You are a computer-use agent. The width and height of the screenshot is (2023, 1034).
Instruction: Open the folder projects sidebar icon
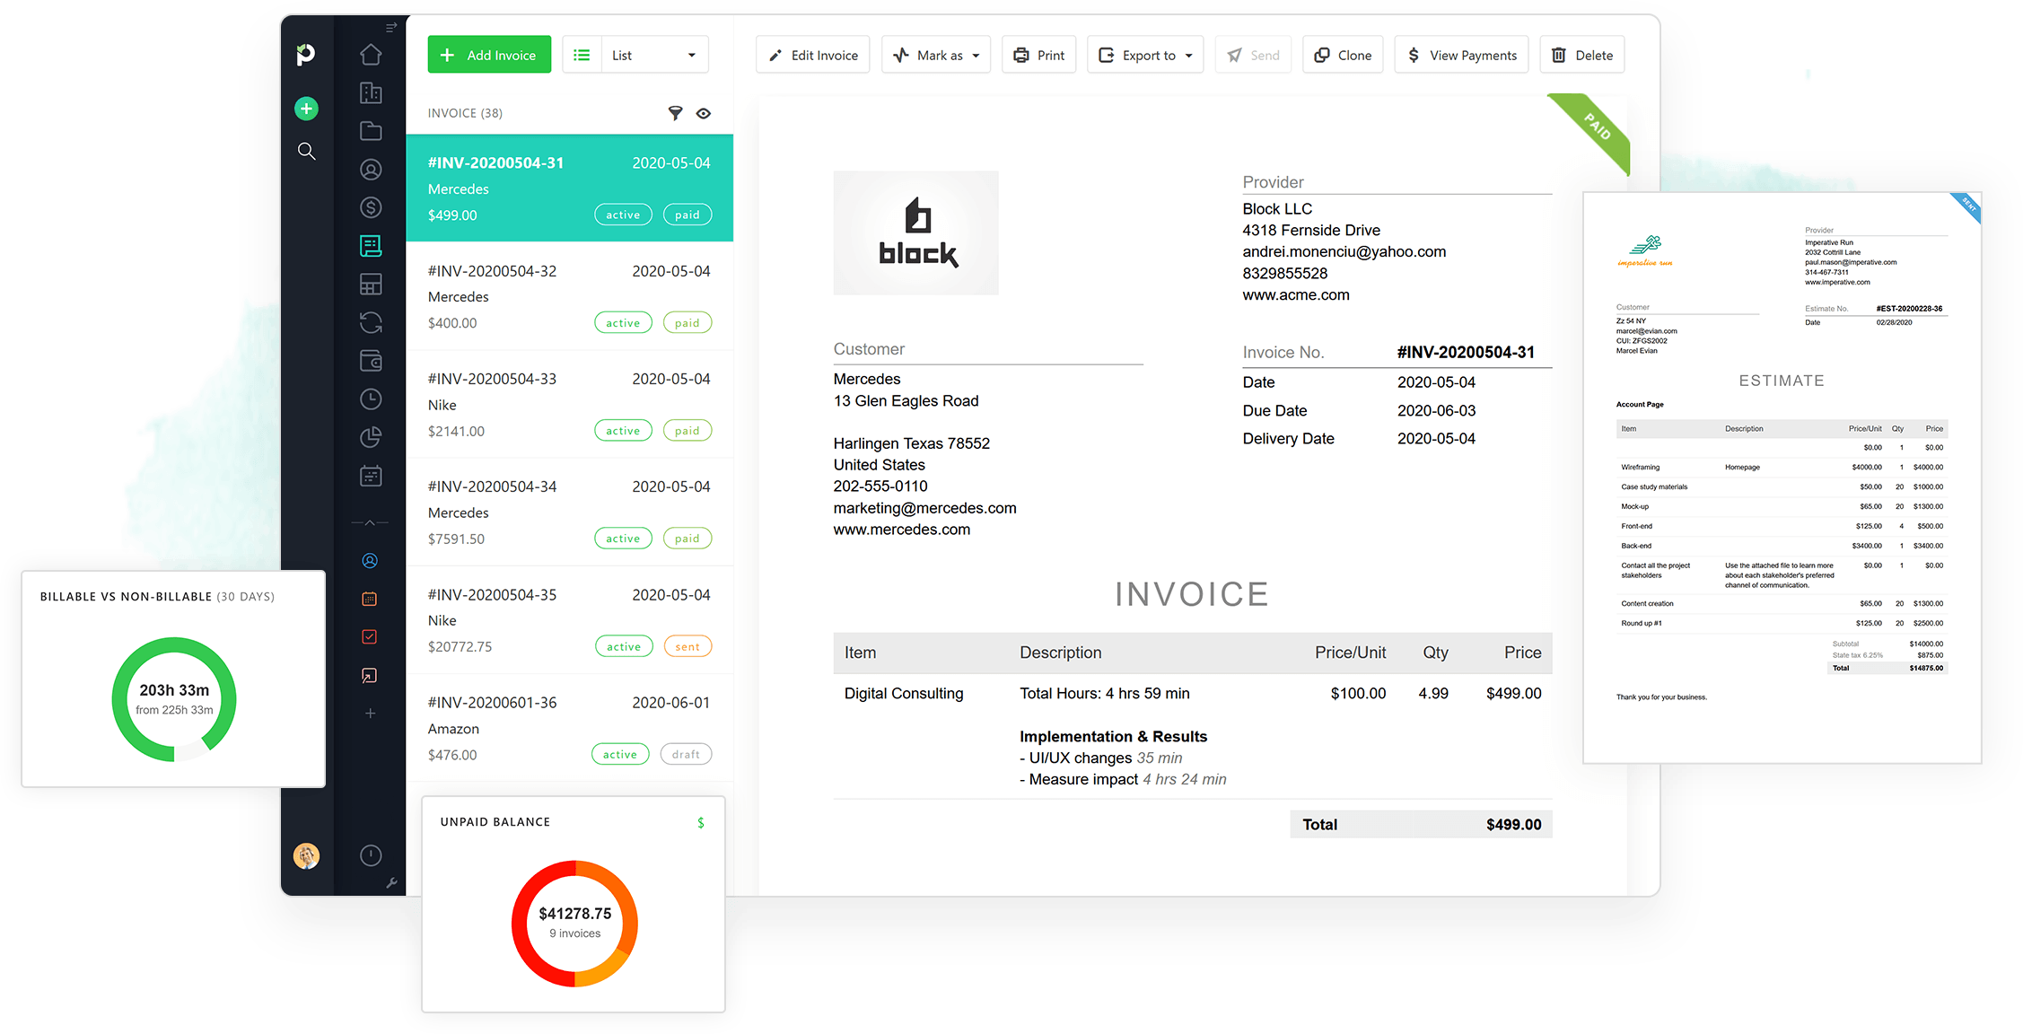(371, 131)
